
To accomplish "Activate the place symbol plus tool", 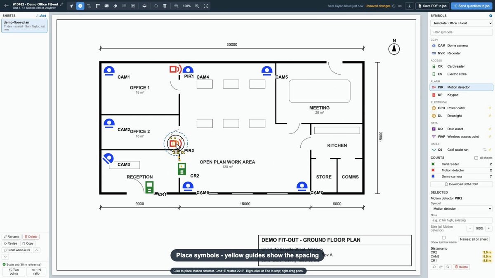I will 80,6.
